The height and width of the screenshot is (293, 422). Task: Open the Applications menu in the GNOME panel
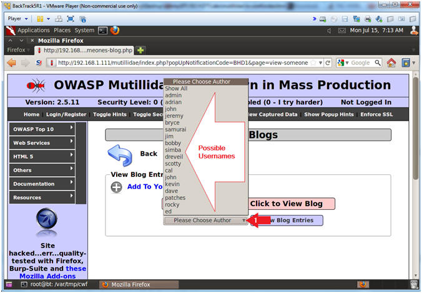(x=34, y=30)
